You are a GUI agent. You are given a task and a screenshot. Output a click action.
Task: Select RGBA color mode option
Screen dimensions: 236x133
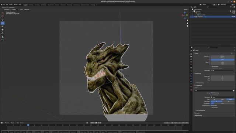point(230,99)
